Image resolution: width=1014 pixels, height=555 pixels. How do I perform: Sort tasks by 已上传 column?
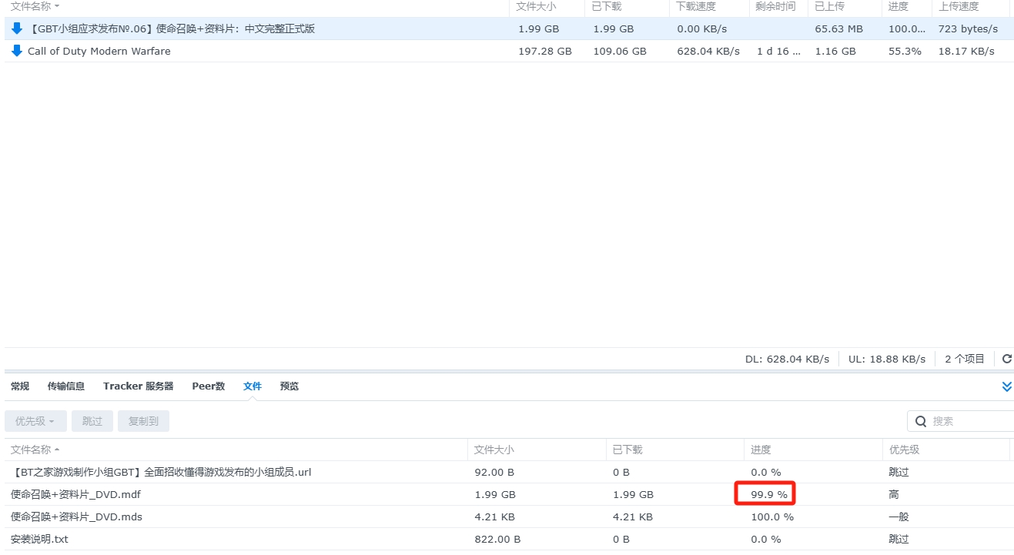(845, 6)
